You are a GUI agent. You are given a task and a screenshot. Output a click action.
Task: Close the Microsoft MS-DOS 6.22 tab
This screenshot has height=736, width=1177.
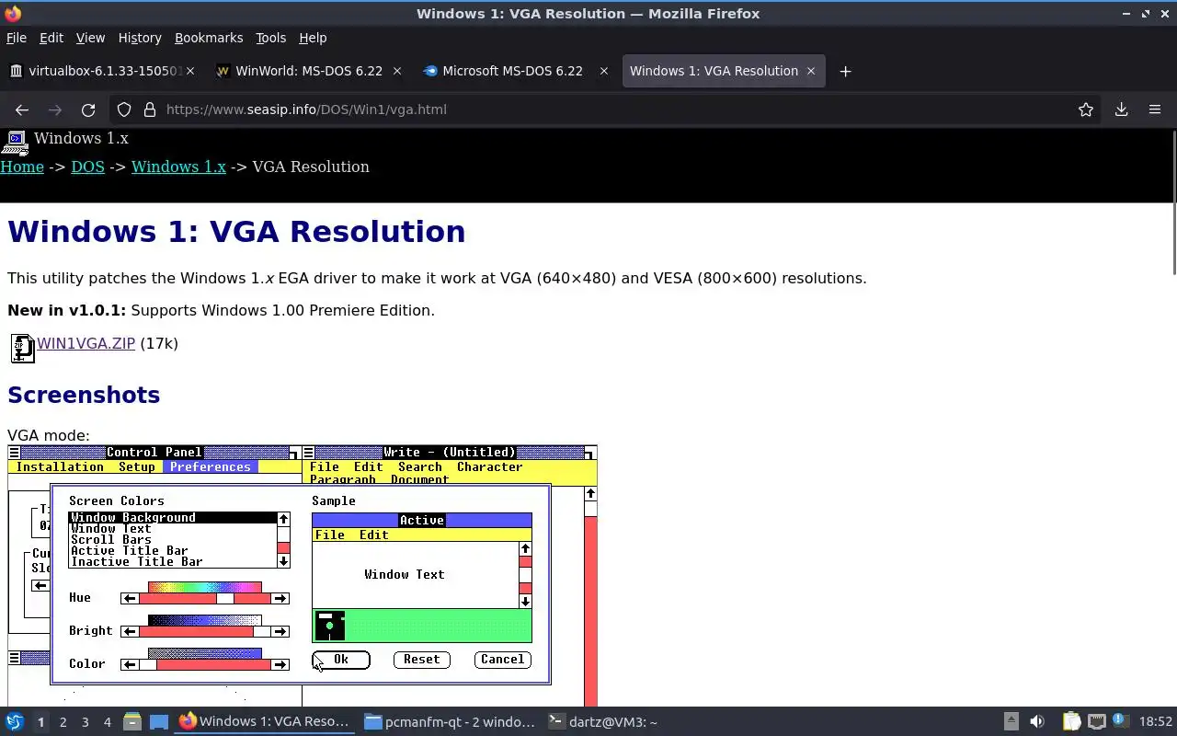click(604, 71)
